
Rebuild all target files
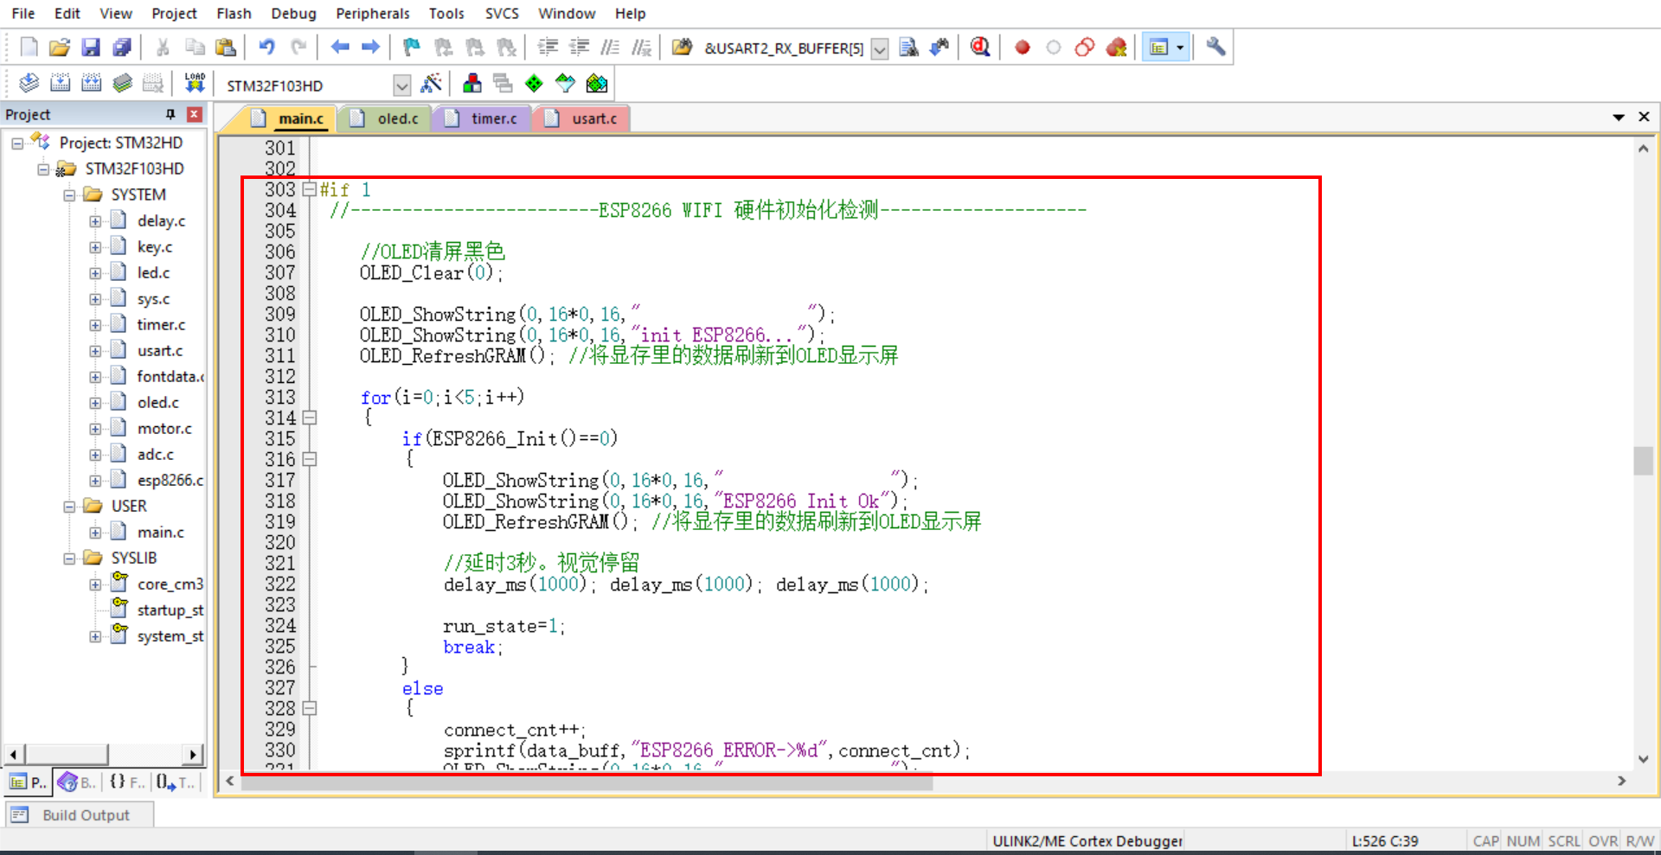(91, 83)
